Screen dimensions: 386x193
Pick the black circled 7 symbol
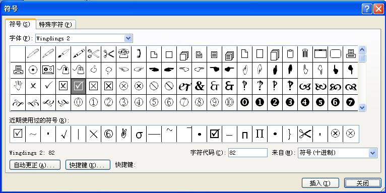pos(350,102)
